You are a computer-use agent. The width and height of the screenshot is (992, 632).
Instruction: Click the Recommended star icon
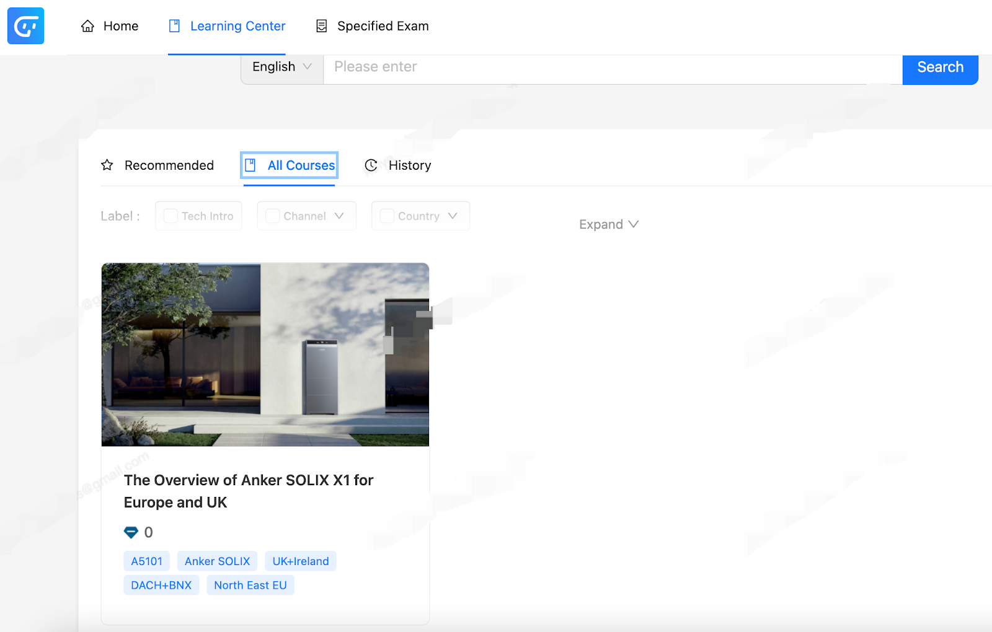click(107, 165)
